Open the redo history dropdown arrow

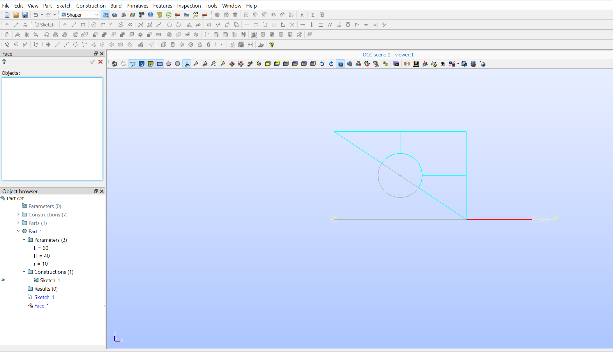(54, 15)
